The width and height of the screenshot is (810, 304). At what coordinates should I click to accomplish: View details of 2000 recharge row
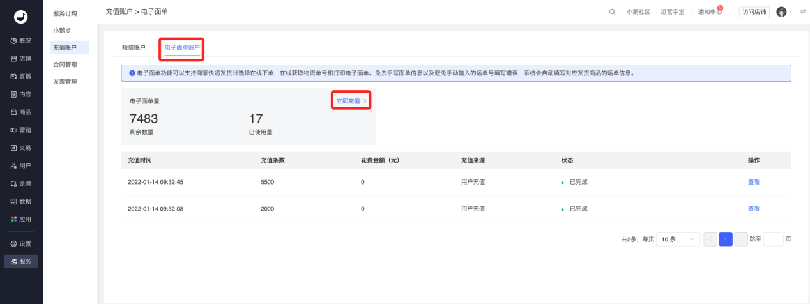pyautogui.click(x=754, y=209)
